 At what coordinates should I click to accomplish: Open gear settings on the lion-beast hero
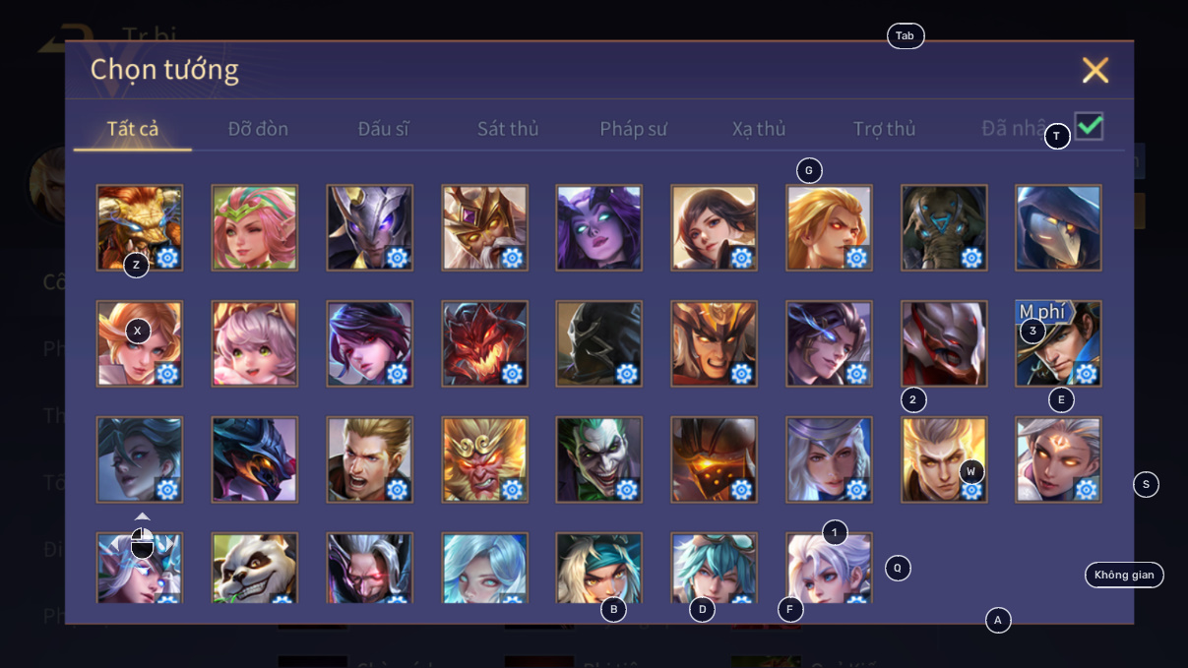tap(167, 258)
